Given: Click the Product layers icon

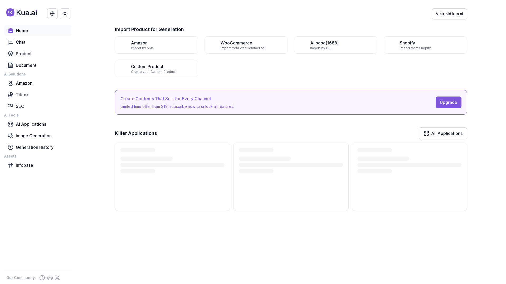Looking at the screenshot, I should point(11,54).
